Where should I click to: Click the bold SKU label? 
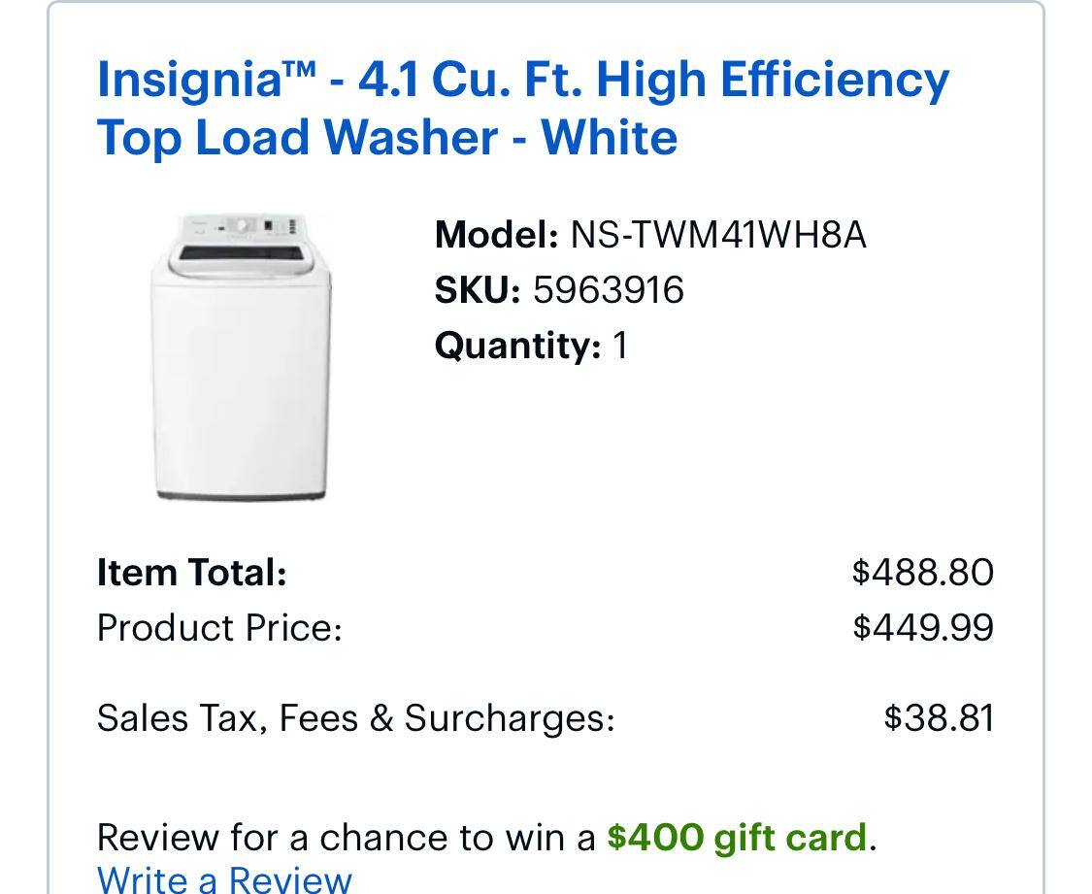(x=478, y=290)
